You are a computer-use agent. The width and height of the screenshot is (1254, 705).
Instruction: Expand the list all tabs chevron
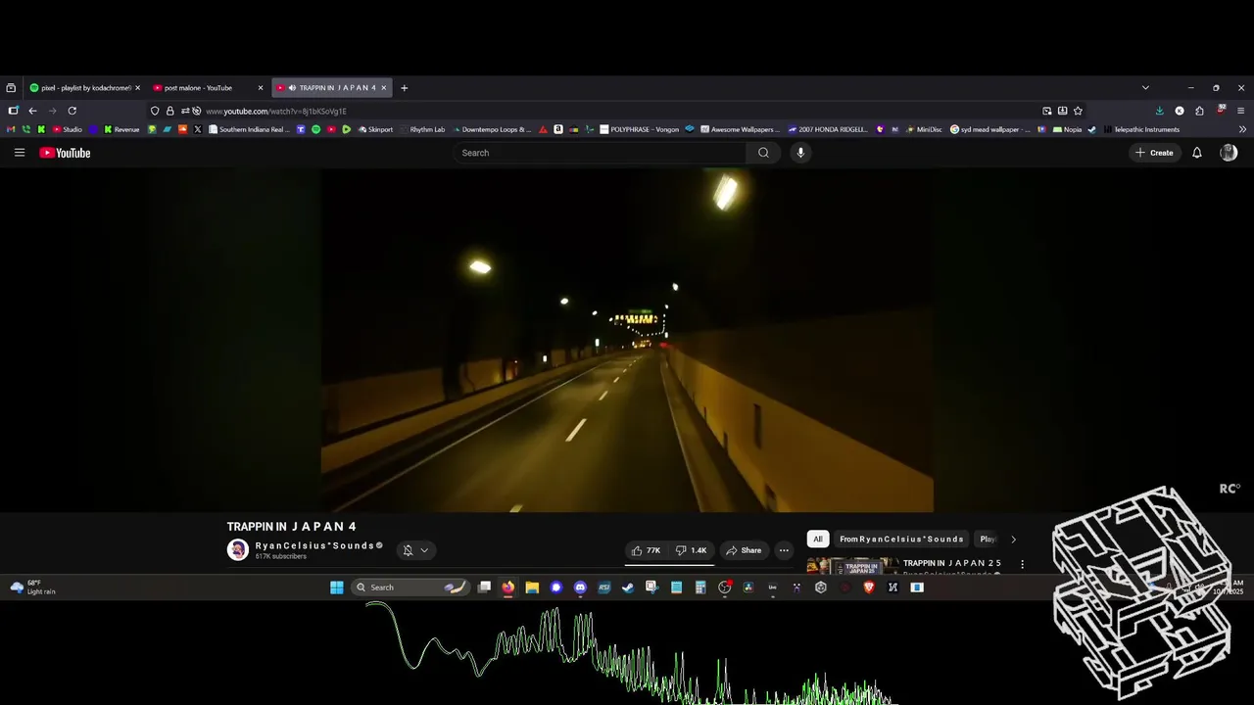tap(1145, 88)
